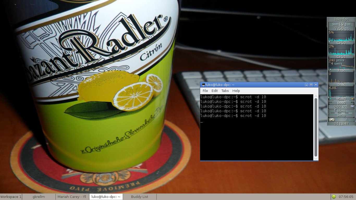Switch to the Buddy List taskbar entry
Viewport: 356px width, 200px height.
pos(140,197)
